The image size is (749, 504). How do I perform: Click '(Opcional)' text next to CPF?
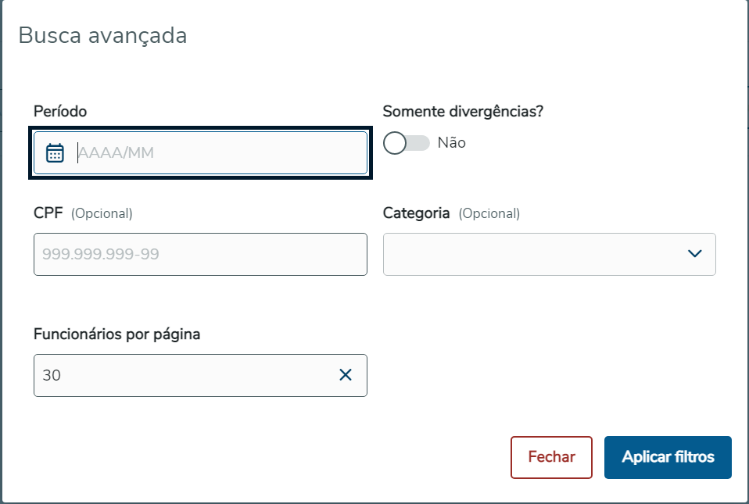(x=102, y=213)
